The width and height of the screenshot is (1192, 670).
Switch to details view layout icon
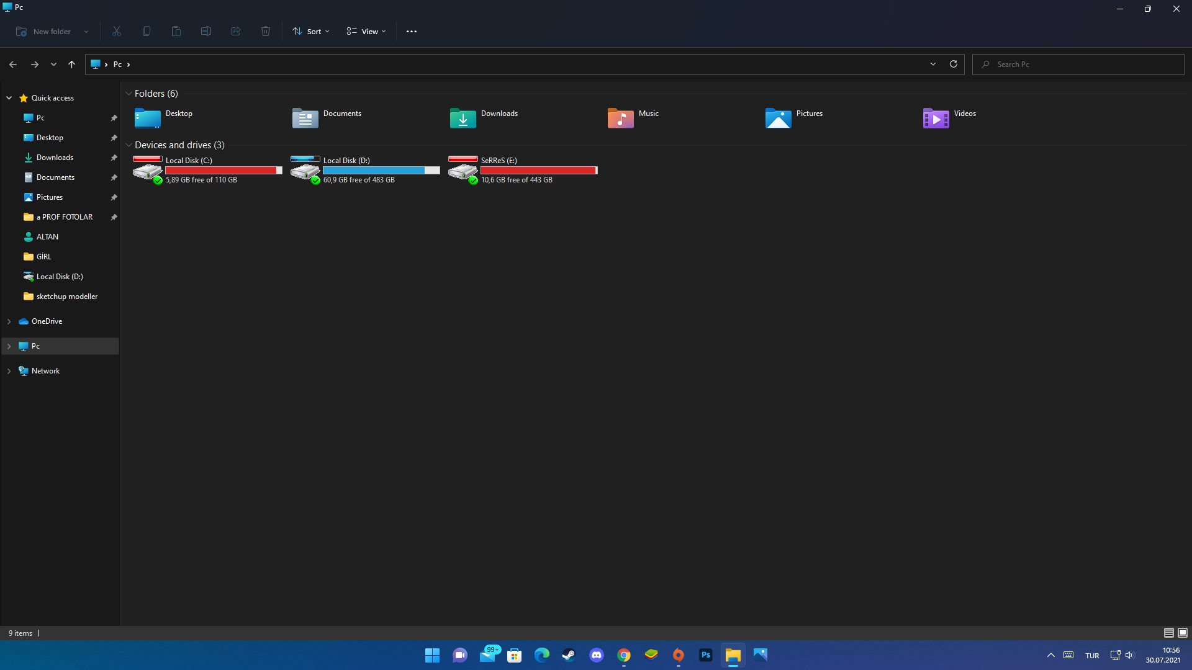coord(1168,633)
